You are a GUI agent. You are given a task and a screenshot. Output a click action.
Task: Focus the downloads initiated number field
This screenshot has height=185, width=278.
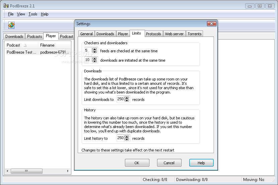(x=88, y=60)
